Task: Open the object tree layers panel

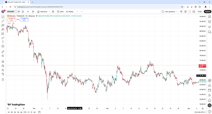Action: 210,27
